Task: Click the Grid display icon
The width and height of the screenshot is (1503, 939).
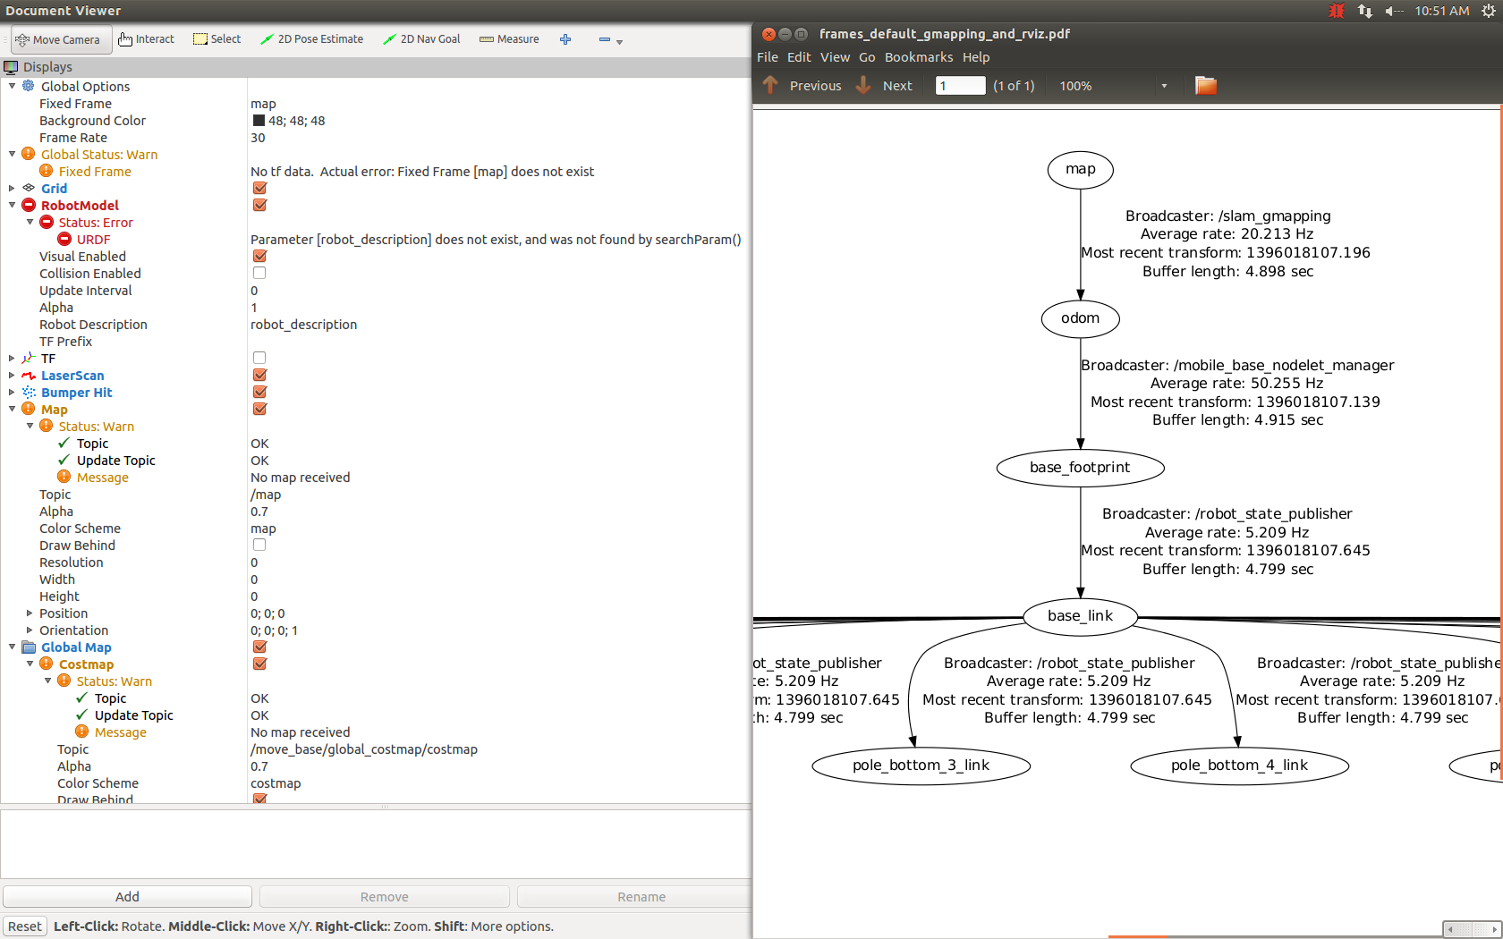Action: (x=29, y=188)
